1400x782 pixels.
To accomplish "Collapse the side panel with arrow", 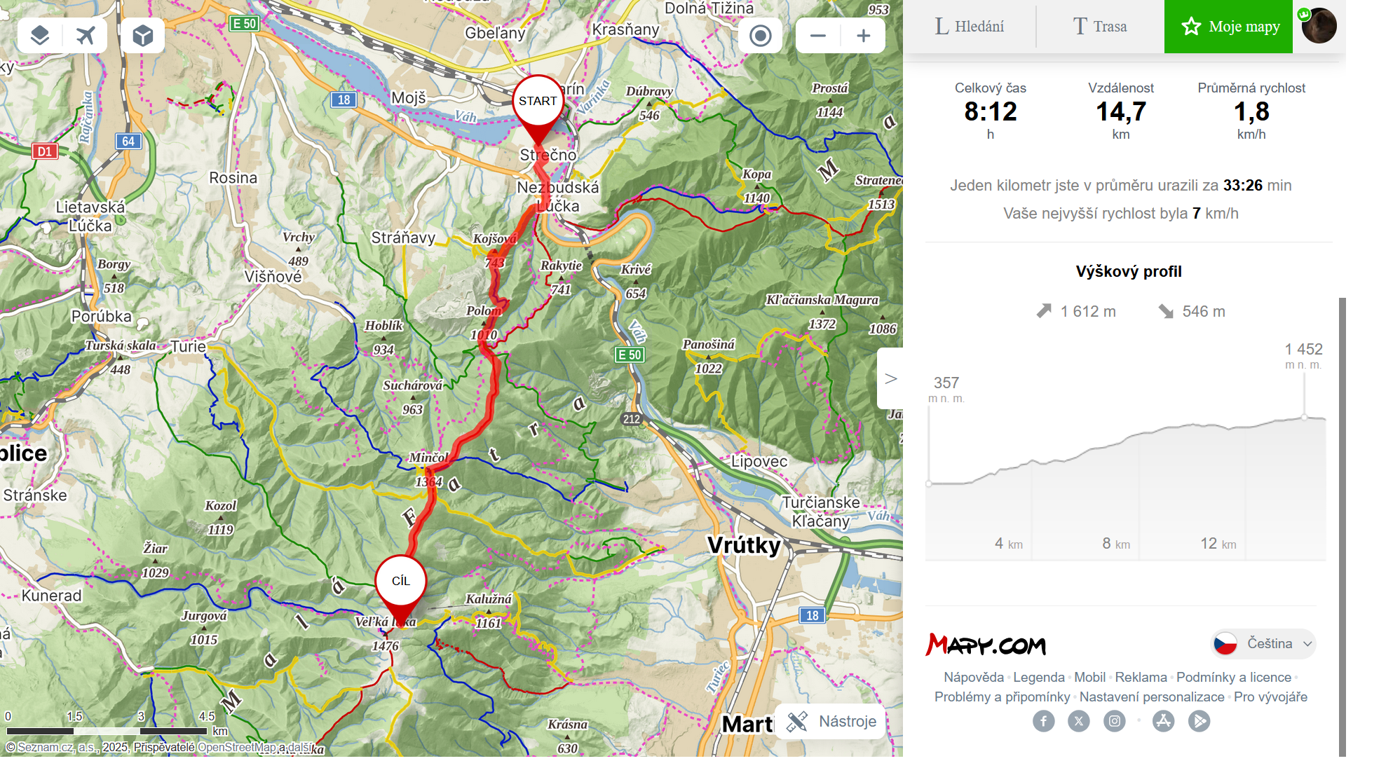I will (x=890, y=378).
